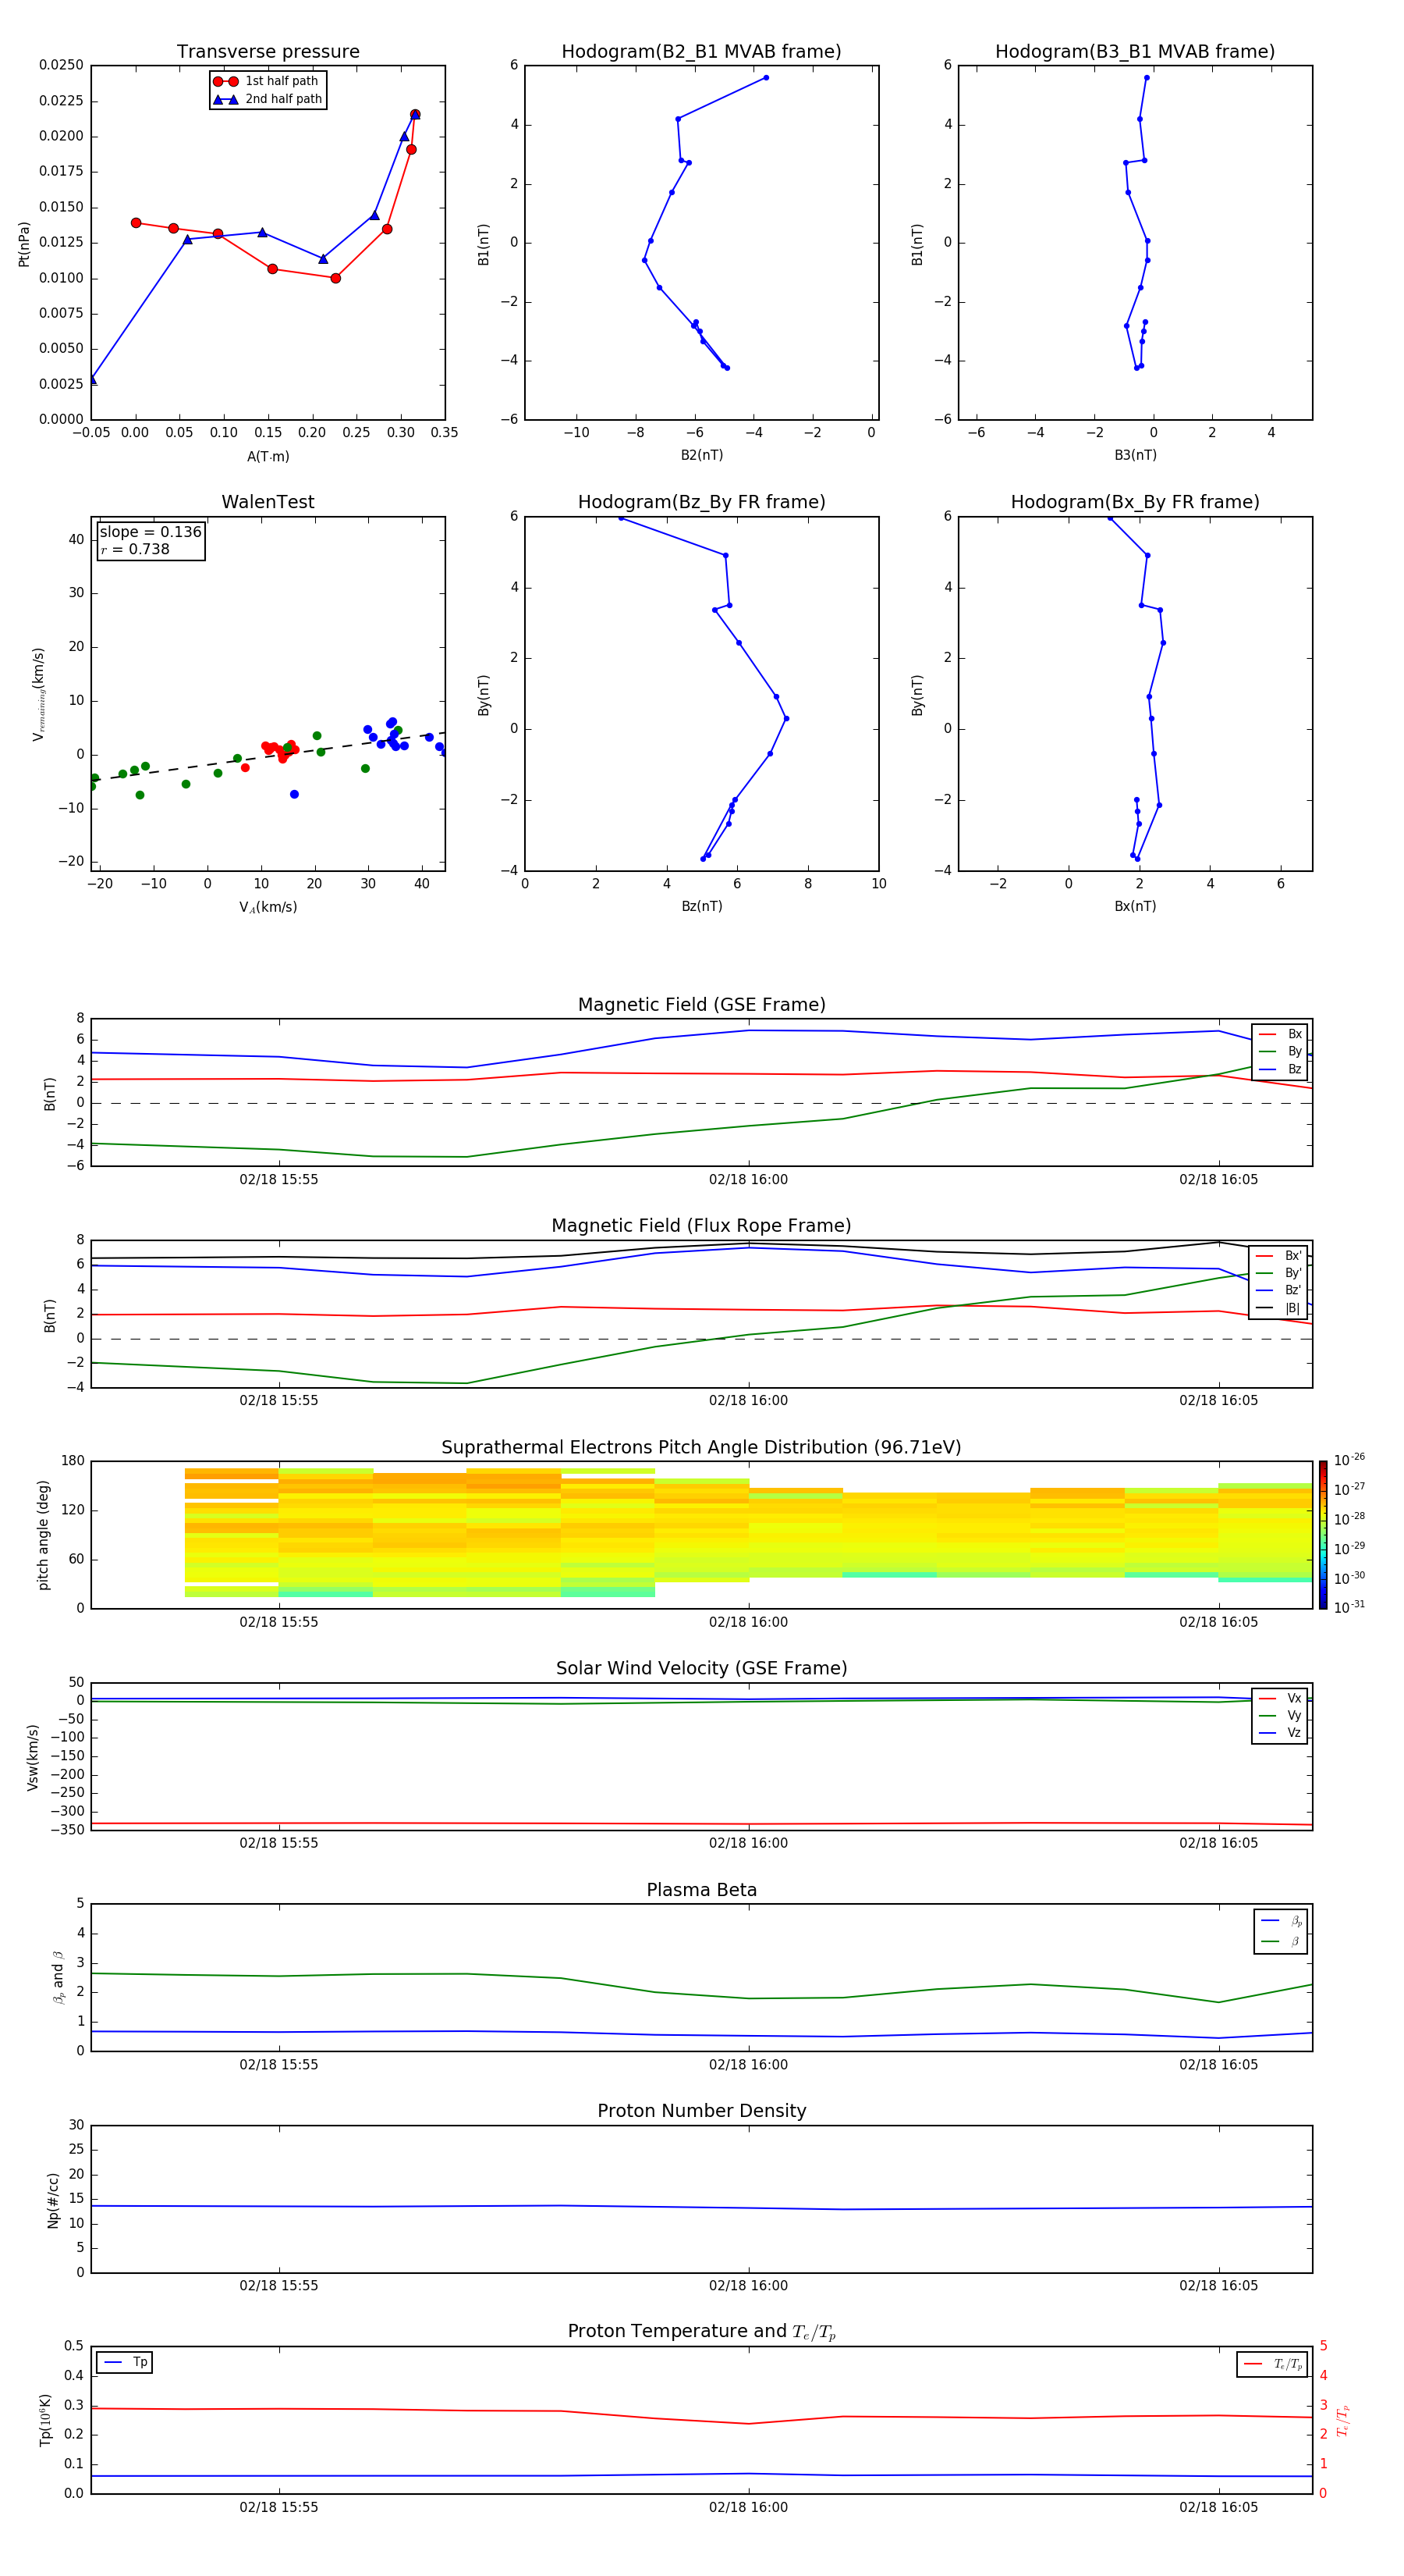This screenshot has height=2576, width=1404.
Task: Click the lowest triangle point in Transverse pressure plot
Action: [93, 379]
